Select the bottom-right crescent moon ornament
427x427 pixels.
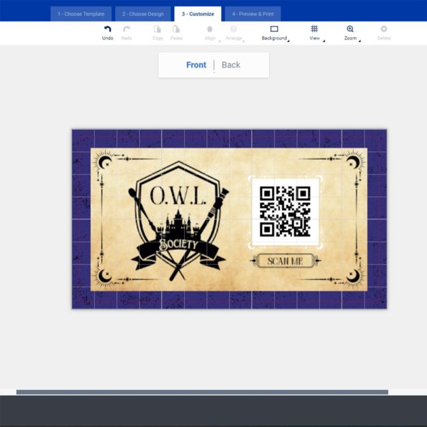click(353, 276)
